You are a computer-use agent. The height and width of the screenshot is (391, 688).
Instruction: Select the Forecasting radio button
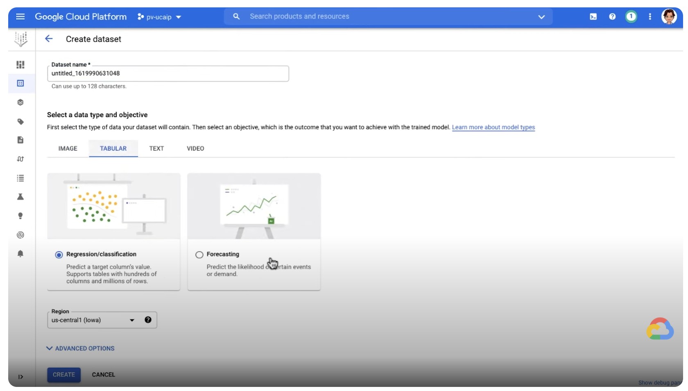(x=199, y=255)
